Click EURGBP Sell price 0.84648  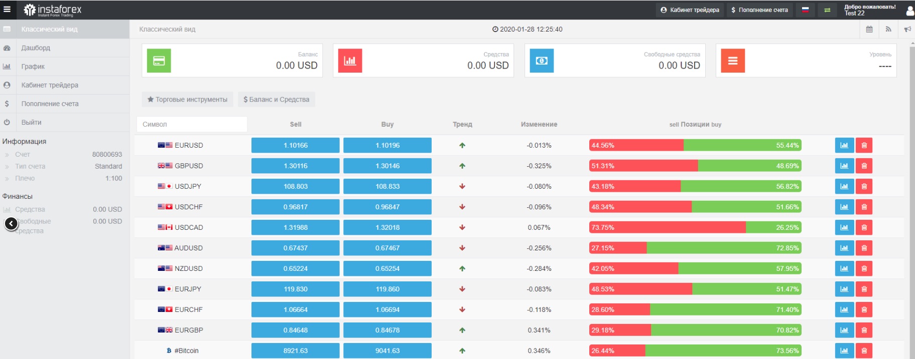coord(296,330)
